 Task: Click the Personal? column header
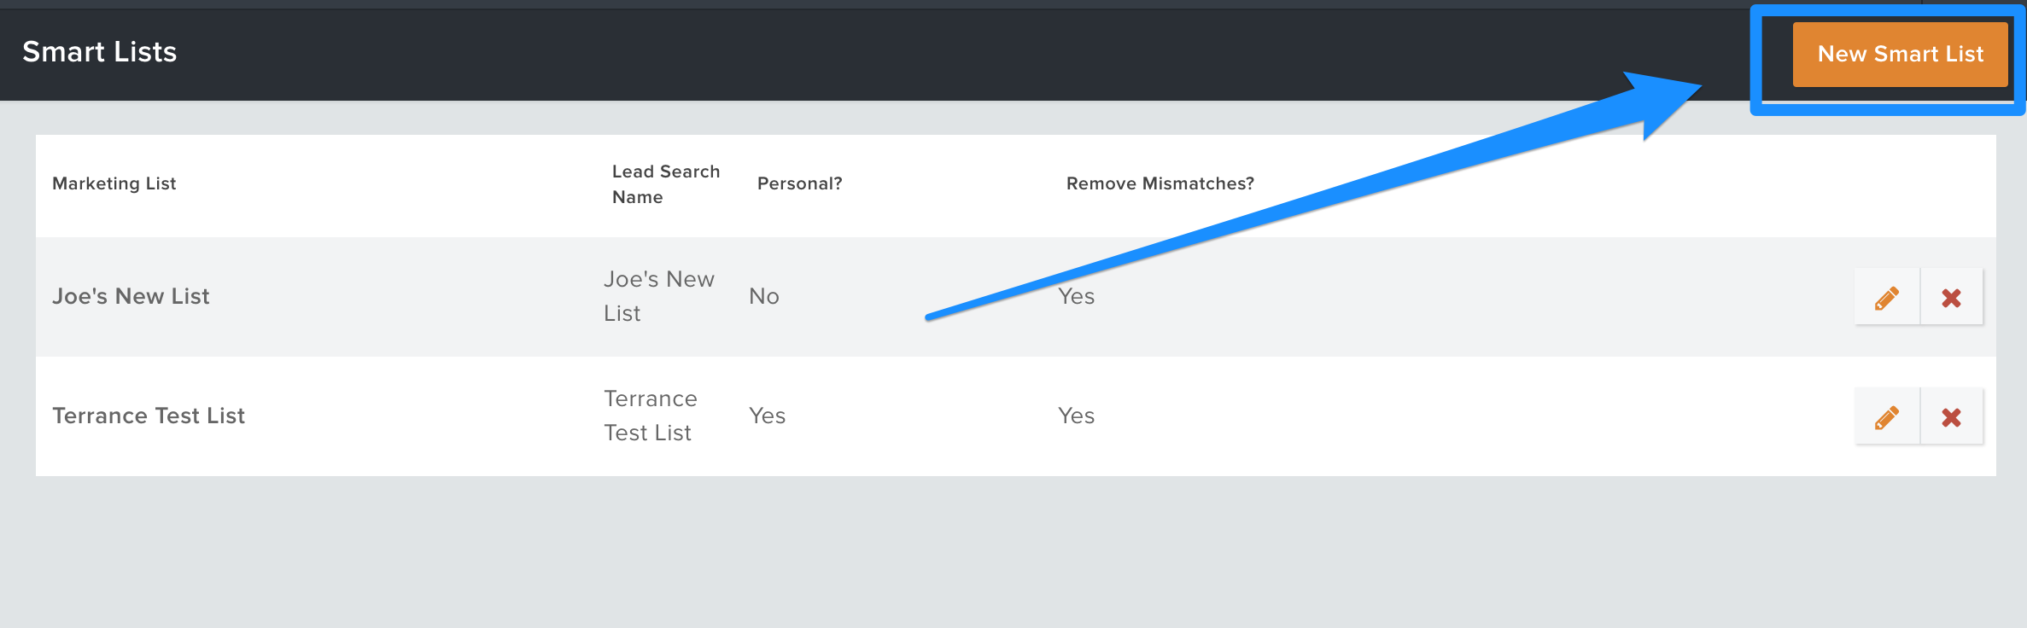click(x=800, y=183)
